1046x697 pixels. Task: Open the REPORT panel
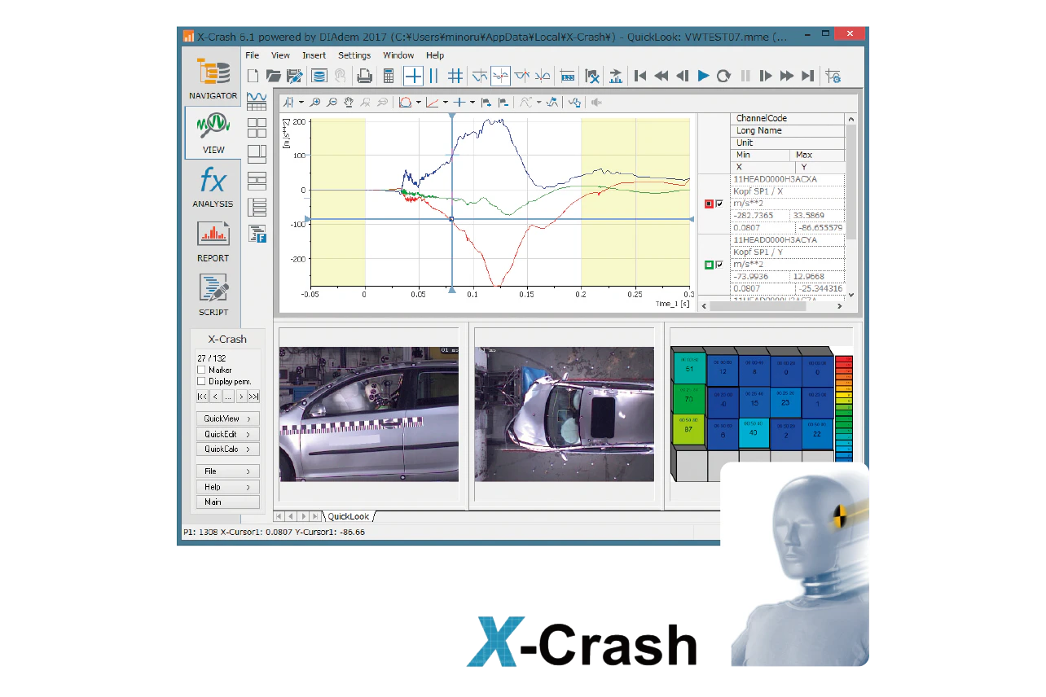(213, 241)
